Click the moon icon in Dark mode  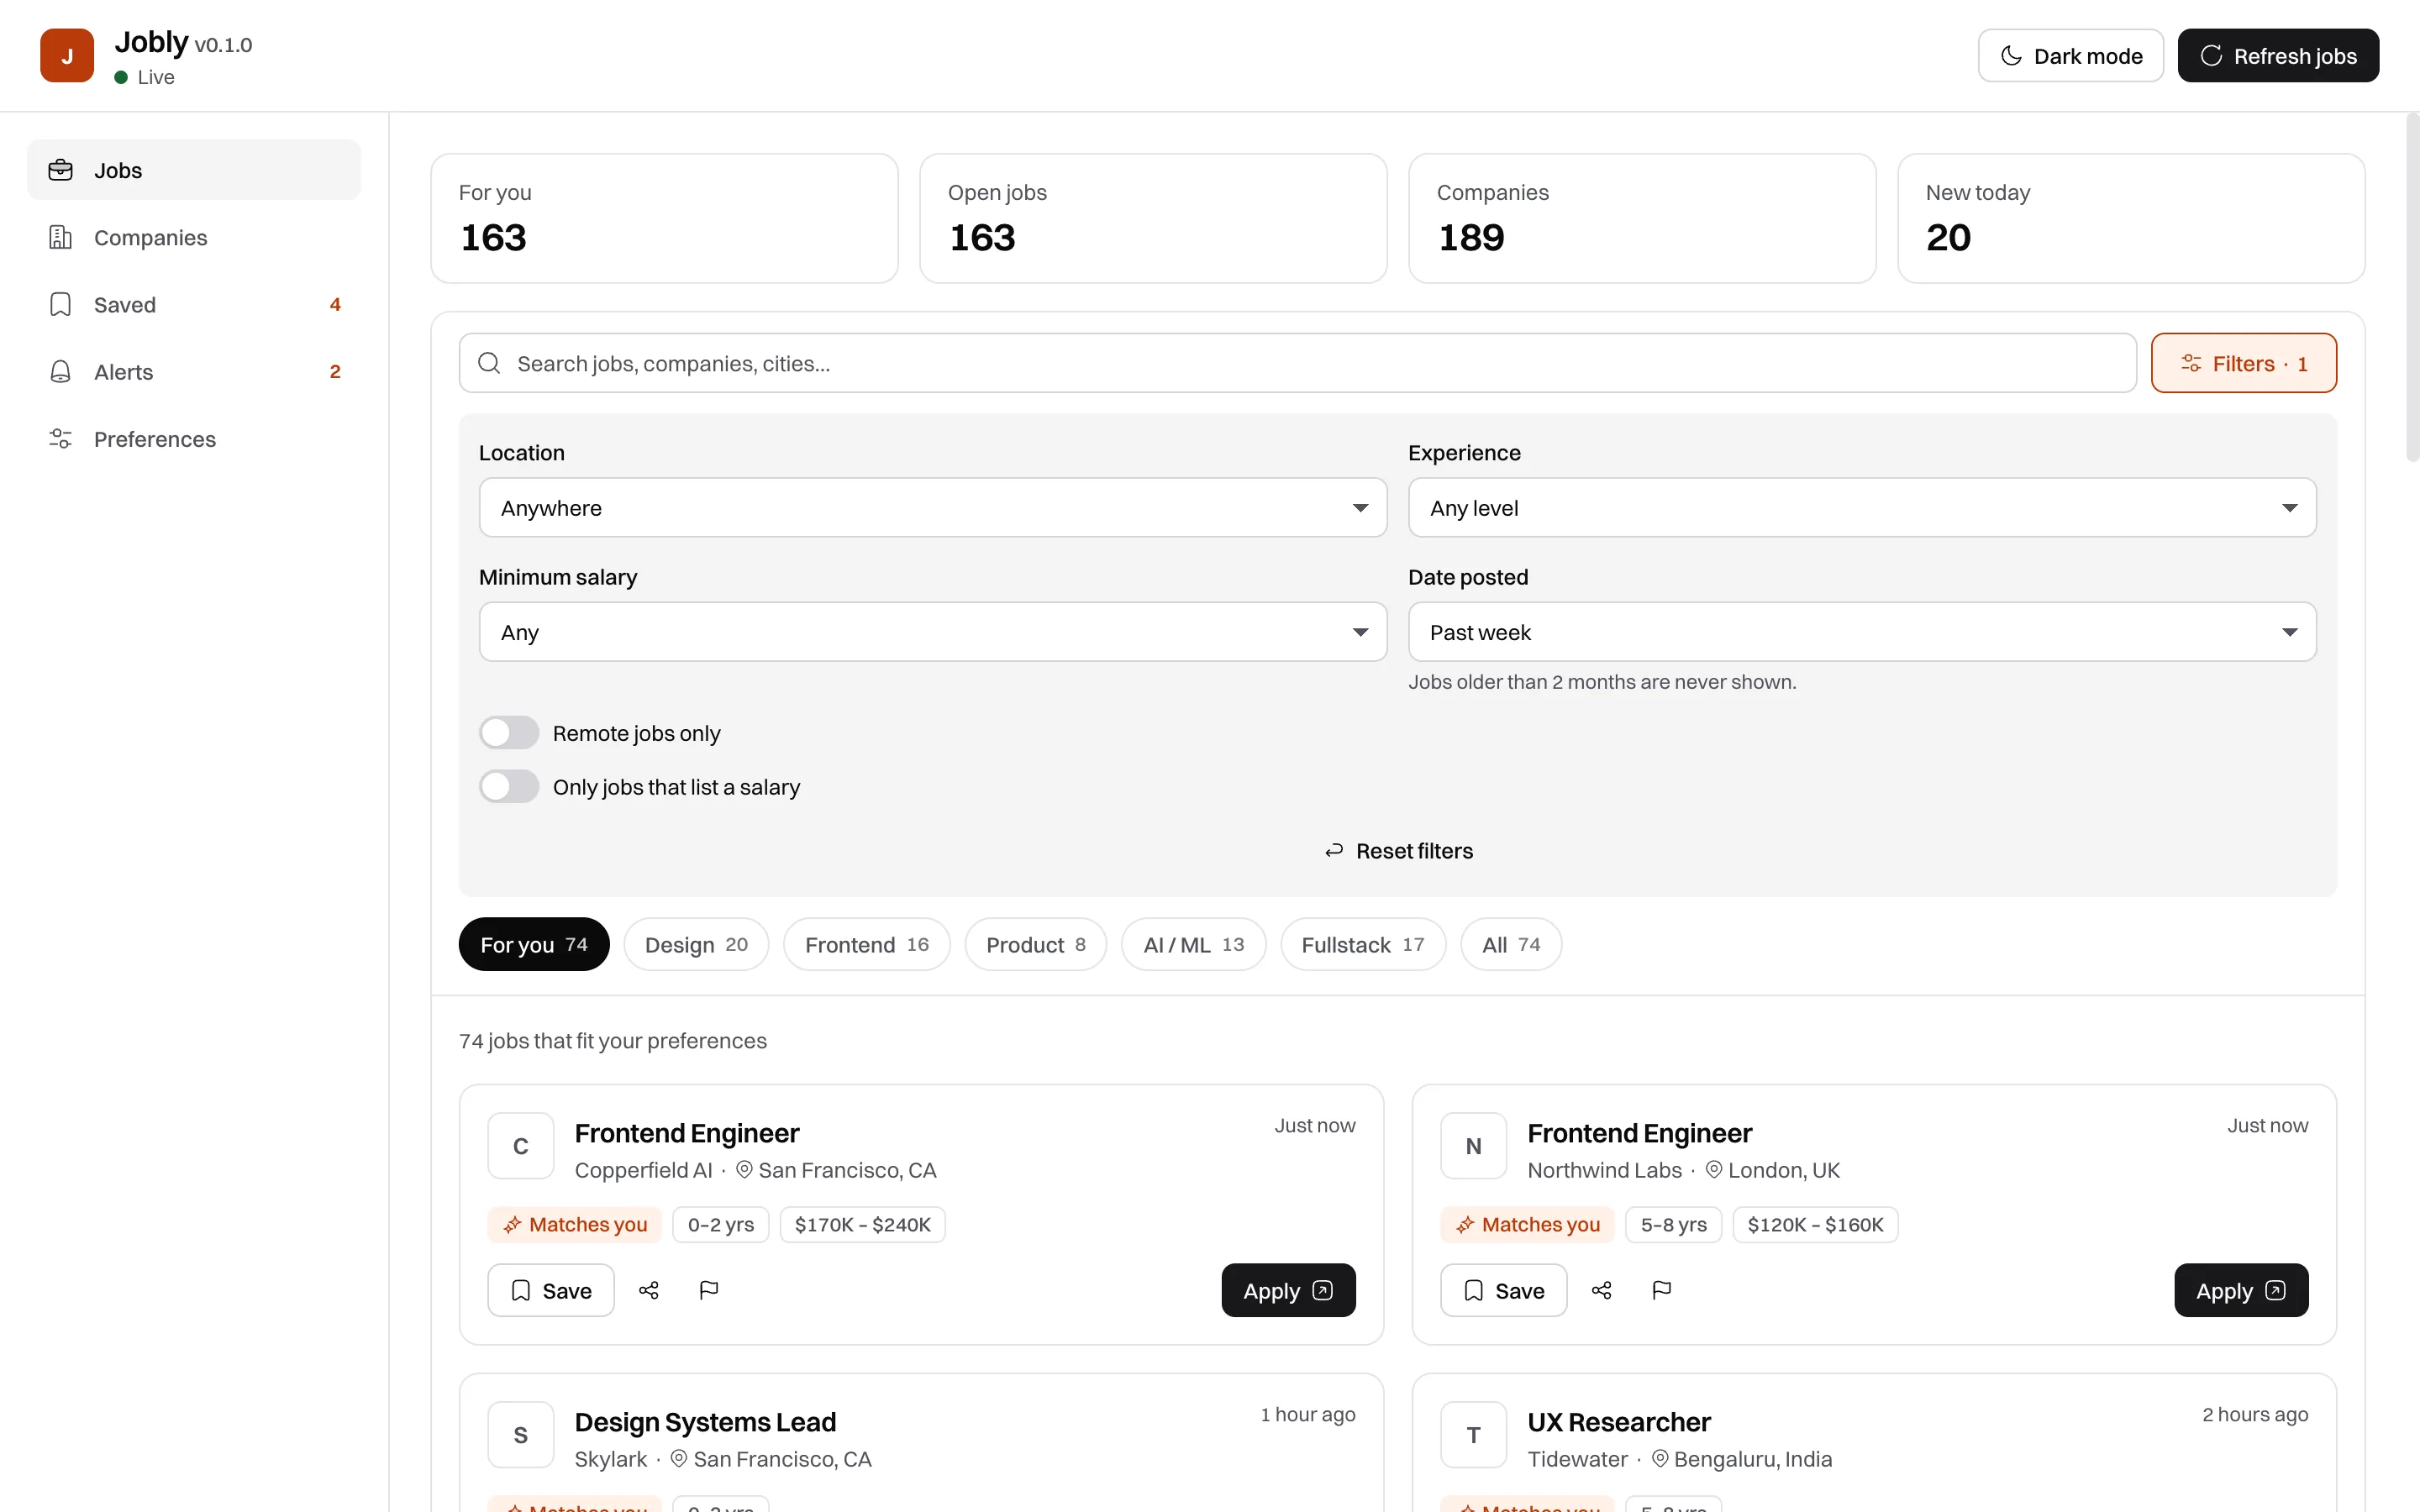(x=2011, y=56)
